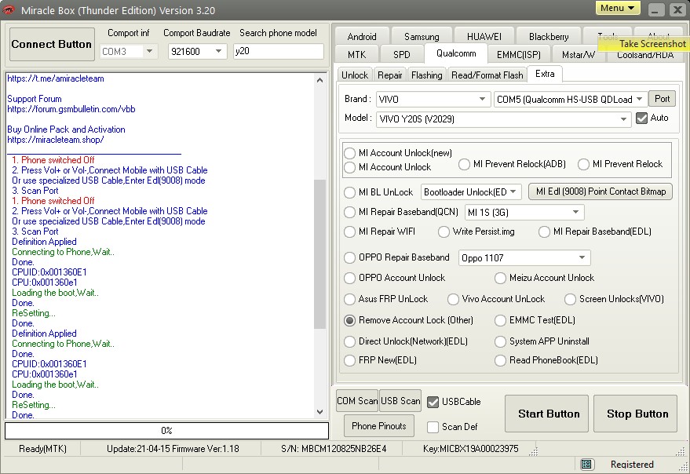Choose the Write Persist.img radio button
This screenshot has height=474, width=690.
pos(444,232)
